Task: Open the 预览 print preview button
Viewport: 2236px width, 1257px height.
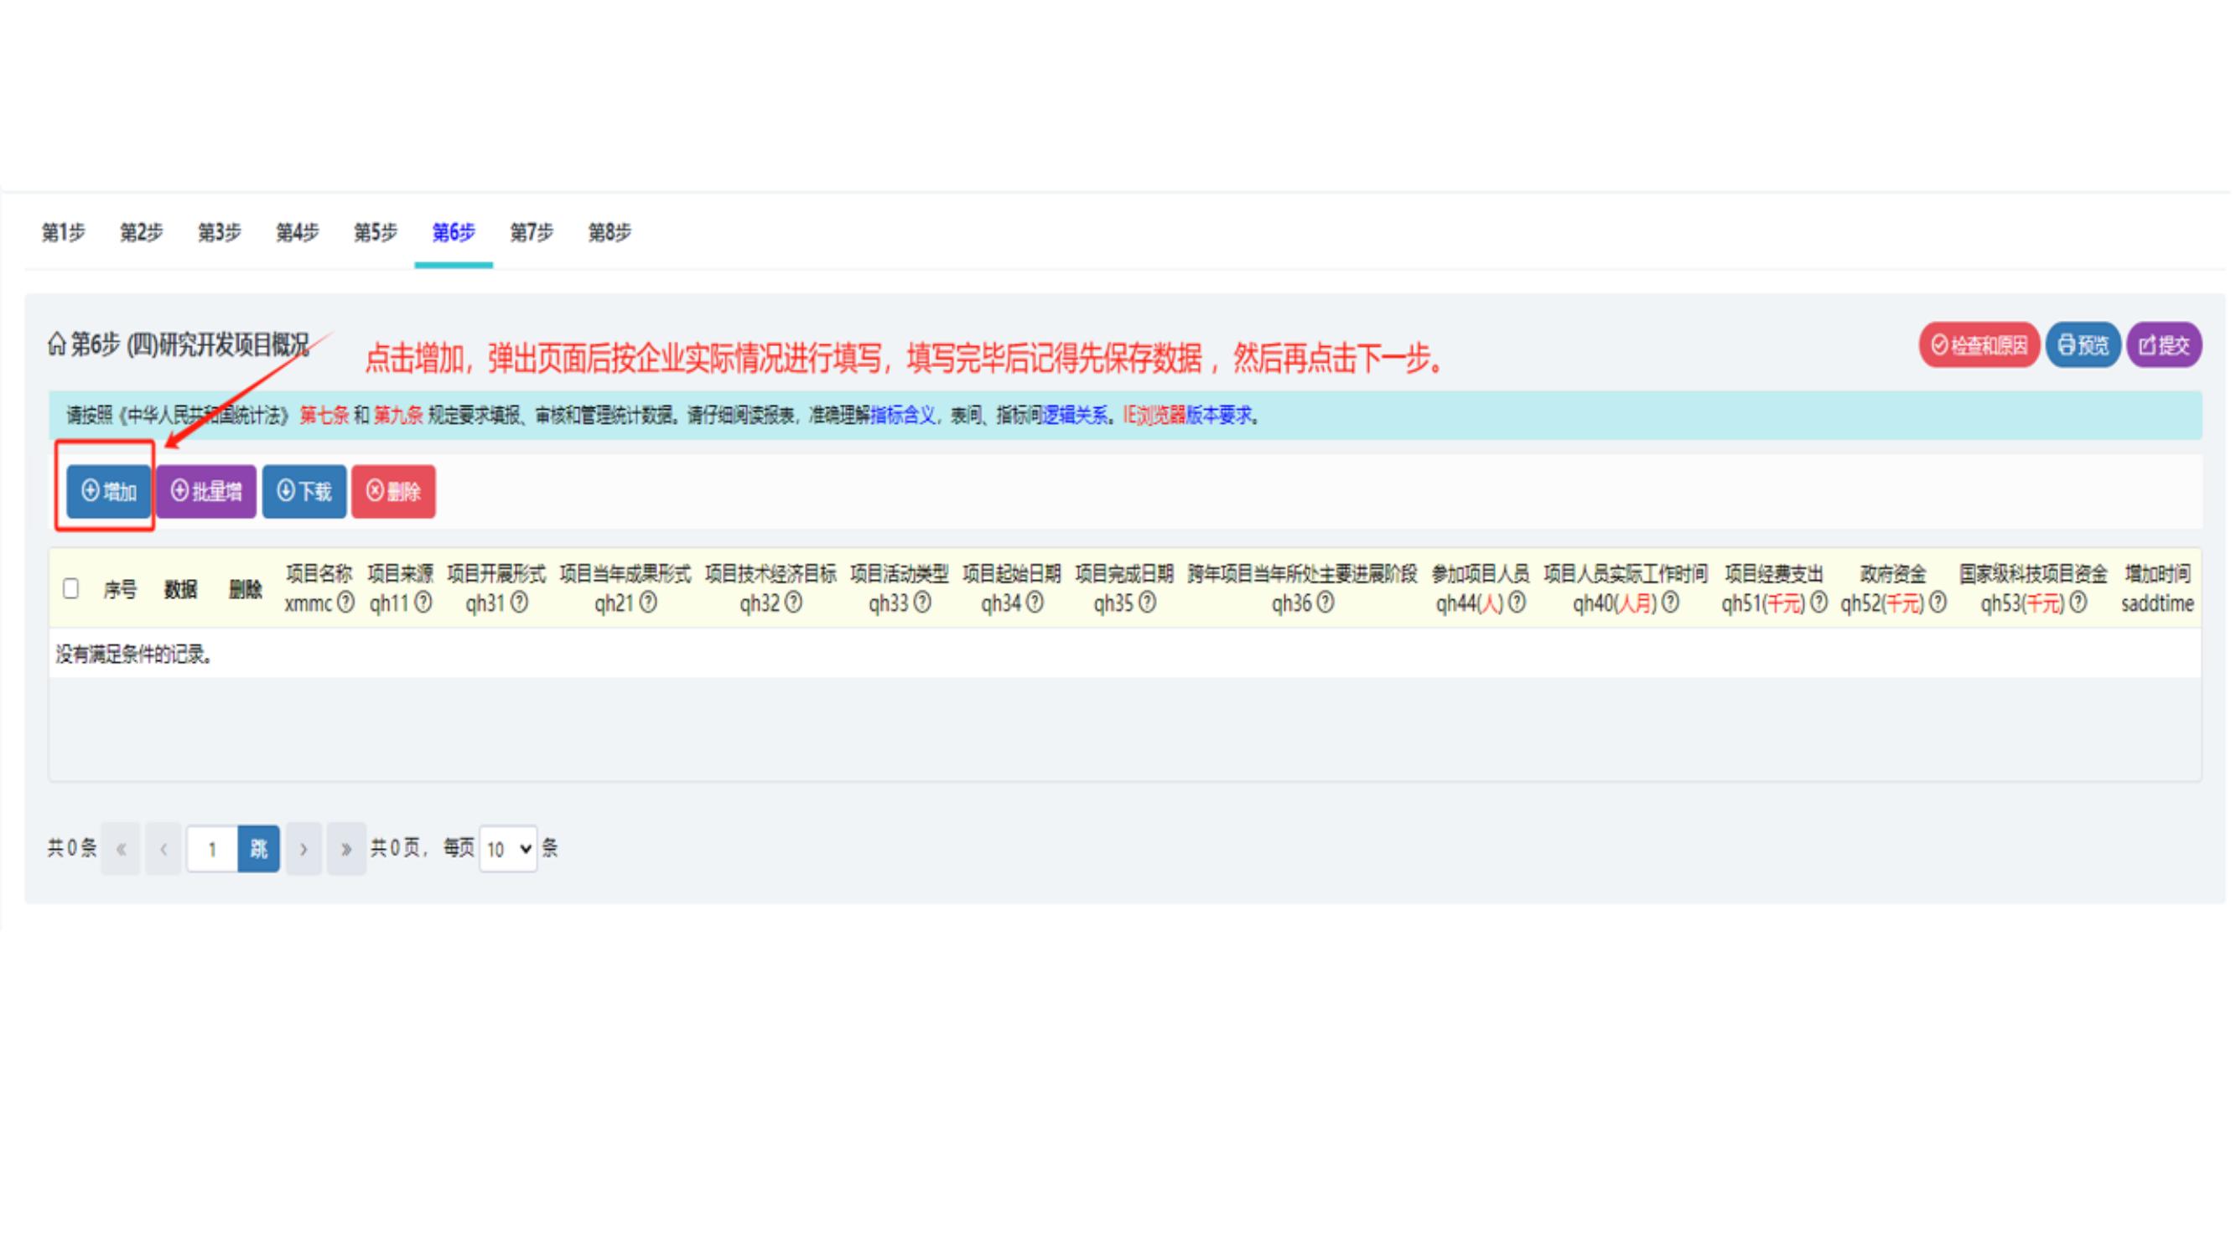Action: tap(2083, 345)
